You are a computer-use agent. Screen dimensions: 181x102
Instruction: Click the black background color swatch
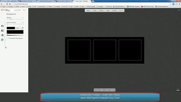pyautogui.click(x=11, y=28)
